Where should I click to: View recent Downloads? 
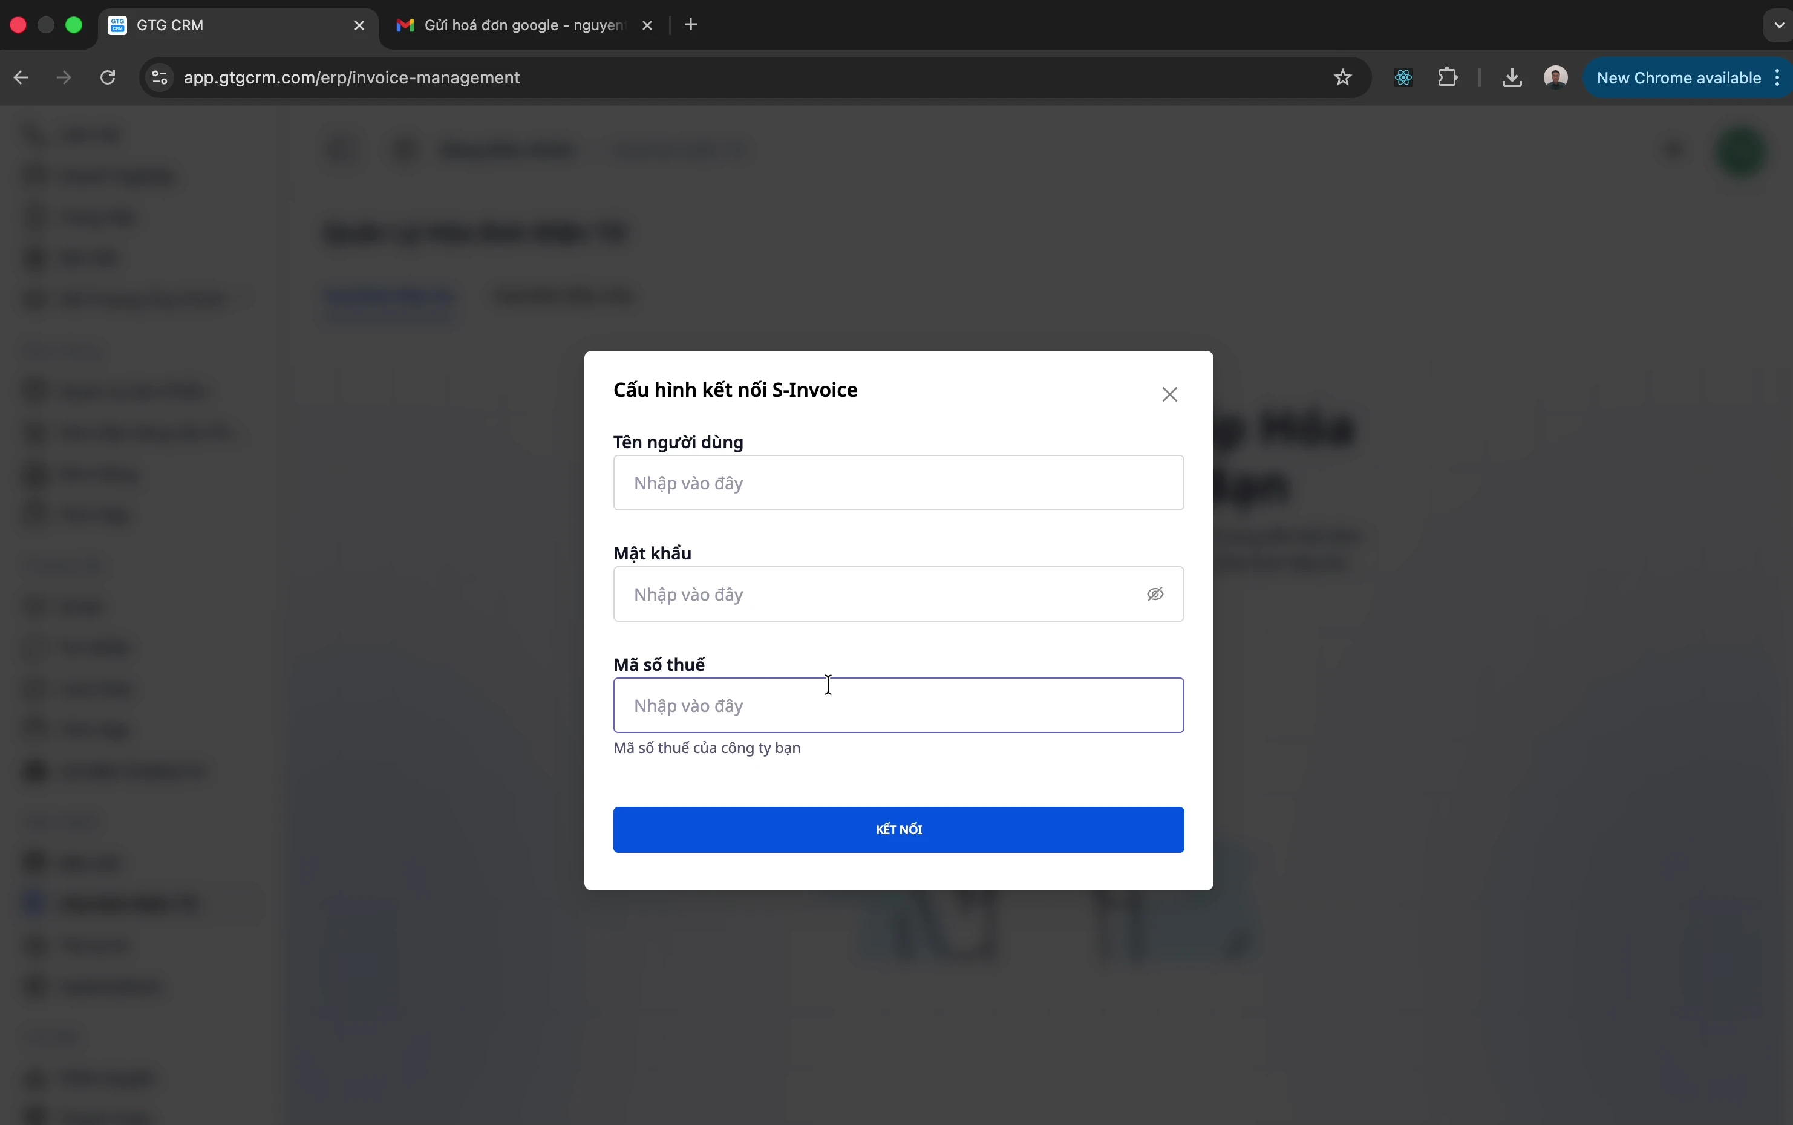point(1512,77)
